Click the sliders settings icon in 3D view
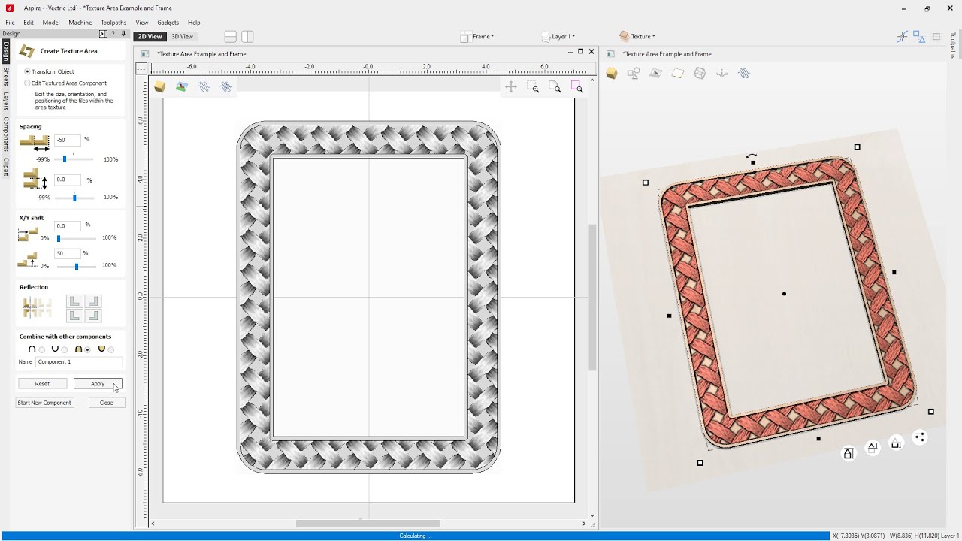Image resolution: width=962 pixels, height=541 pixels. pos(920,437)
